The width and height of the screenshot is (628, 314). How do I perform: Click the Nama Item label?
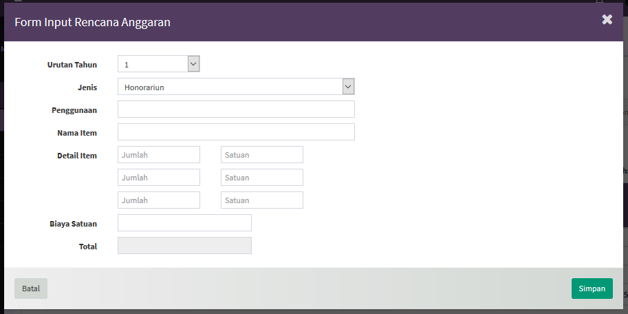tap(77, 133)
